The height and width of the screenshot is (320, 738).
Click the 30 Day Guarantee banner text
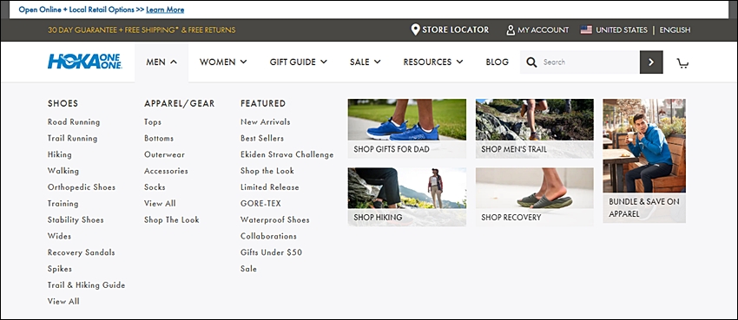click(x=142, y=30)
